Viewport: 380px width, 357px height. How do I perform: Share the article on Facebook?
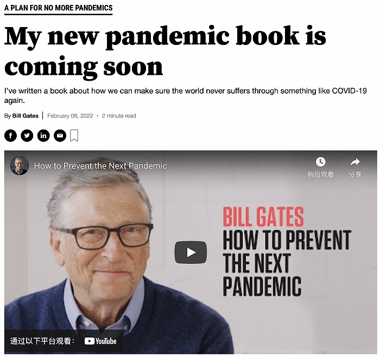point(10,135)
